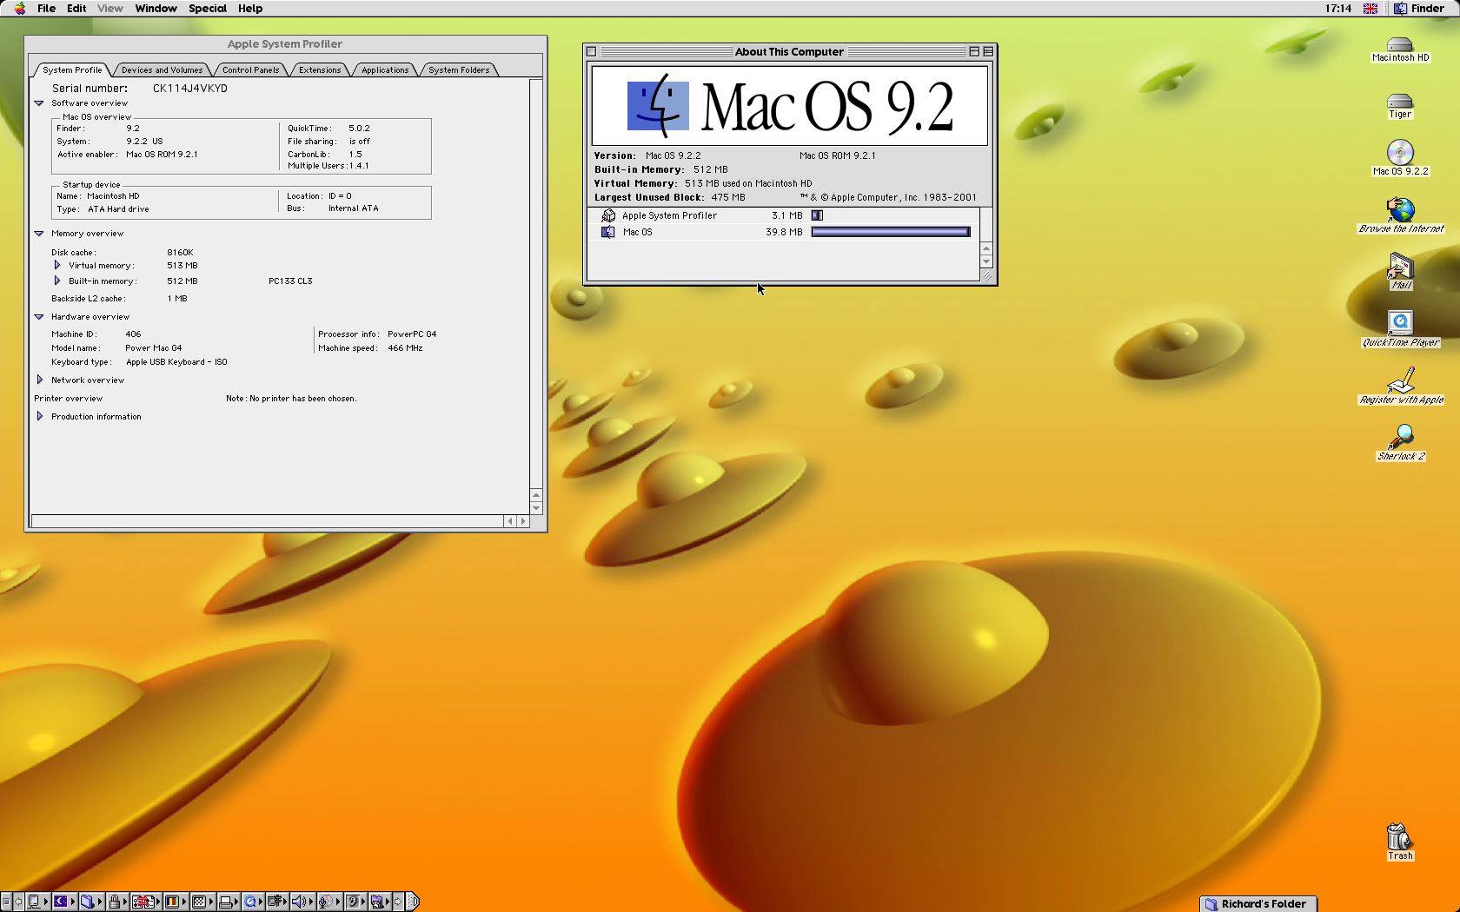Screen dimensions: 1460x912
Task: Click the Mac OS Finder icon in memory list
Action: click(x=608, y=232)
